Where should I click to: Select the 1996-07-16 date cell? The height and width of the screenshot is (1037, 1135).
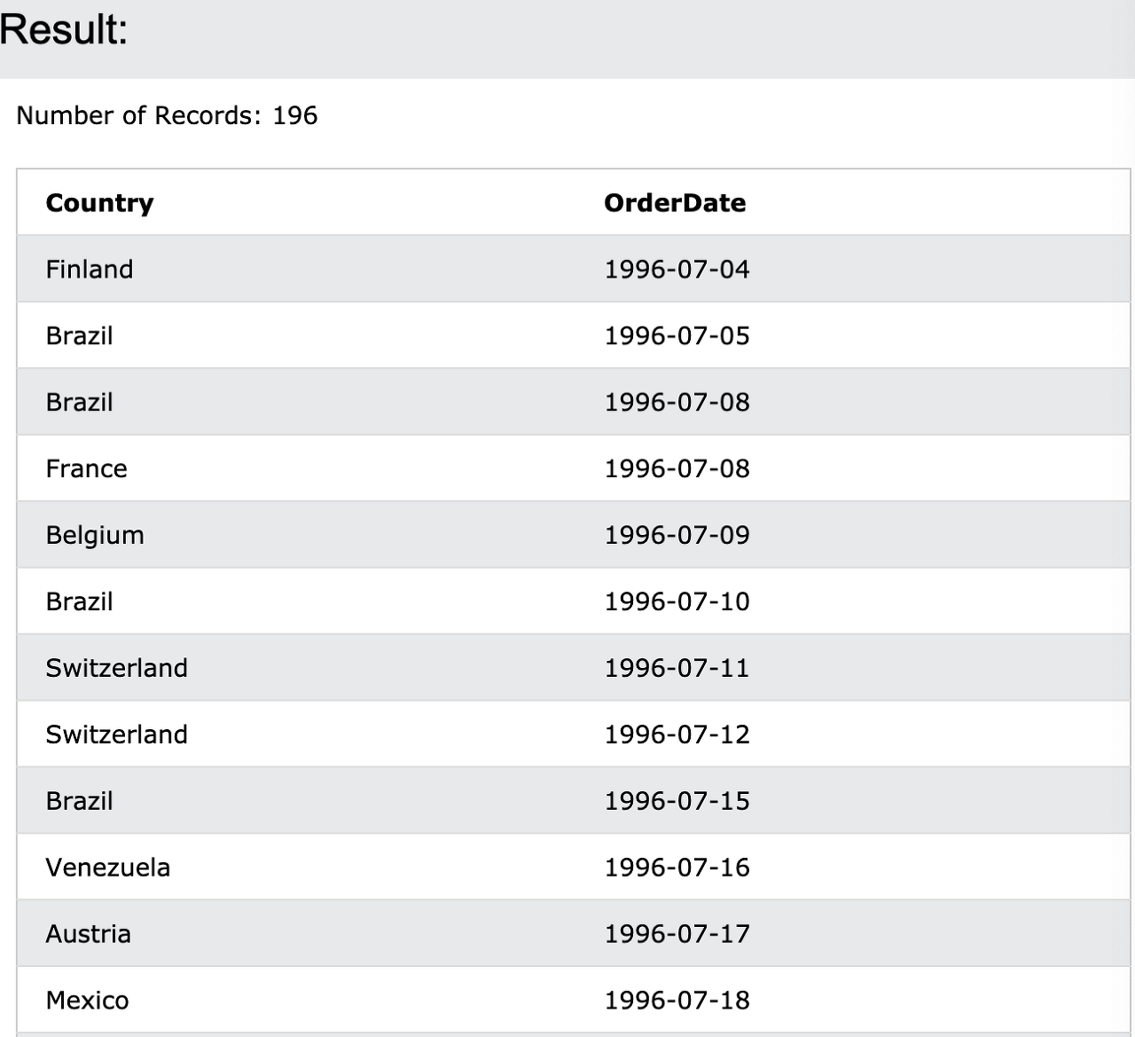(x=677, y=868)
